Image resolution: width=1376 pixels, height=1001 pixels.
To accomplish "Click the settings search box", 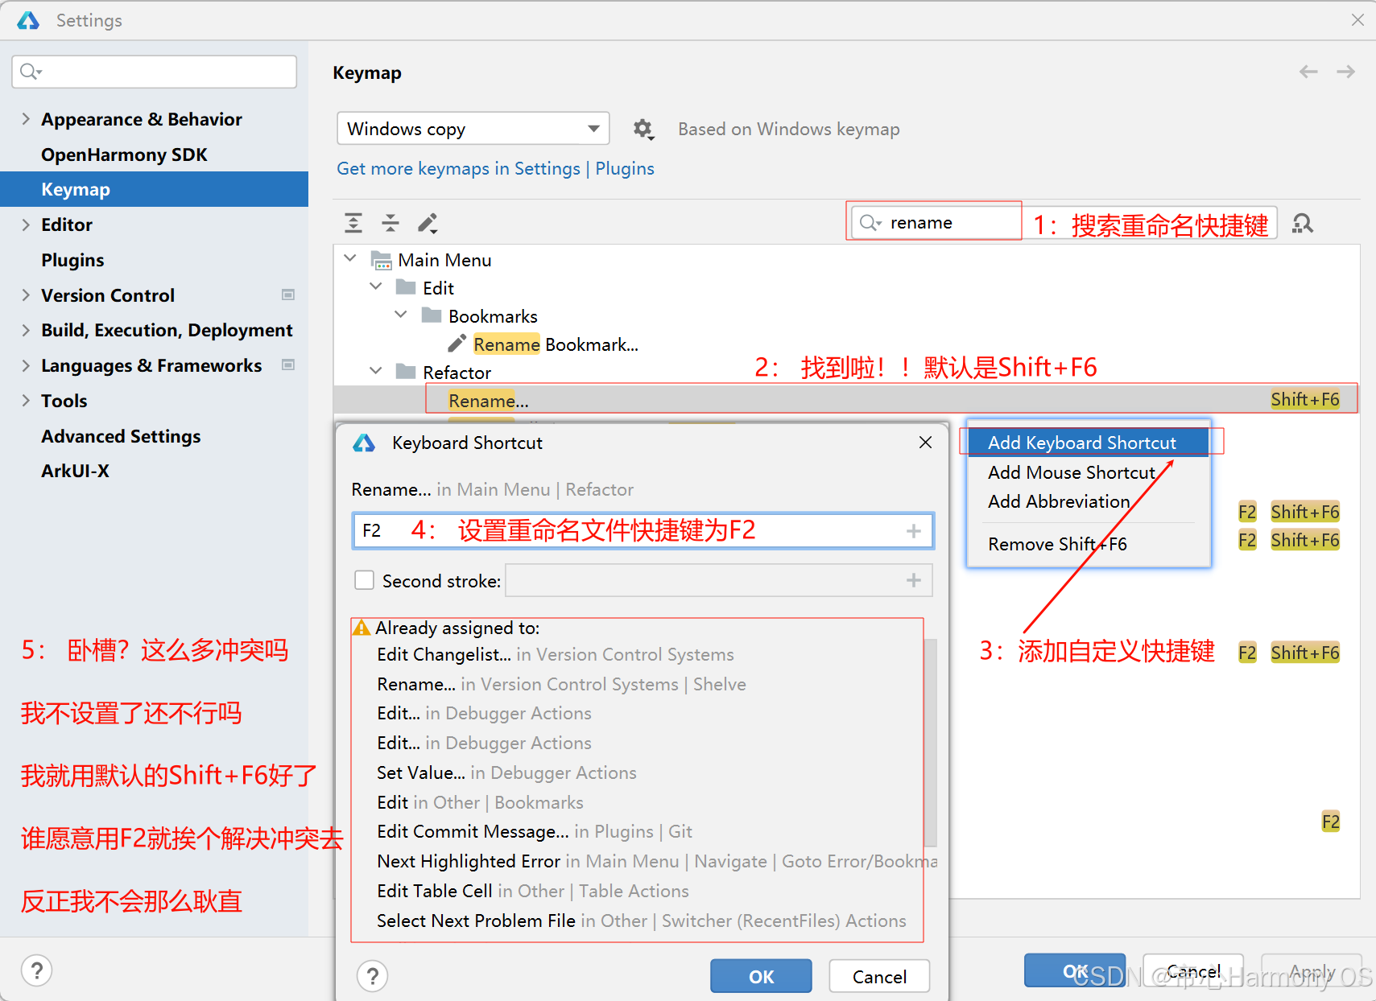I will [155, 72].
